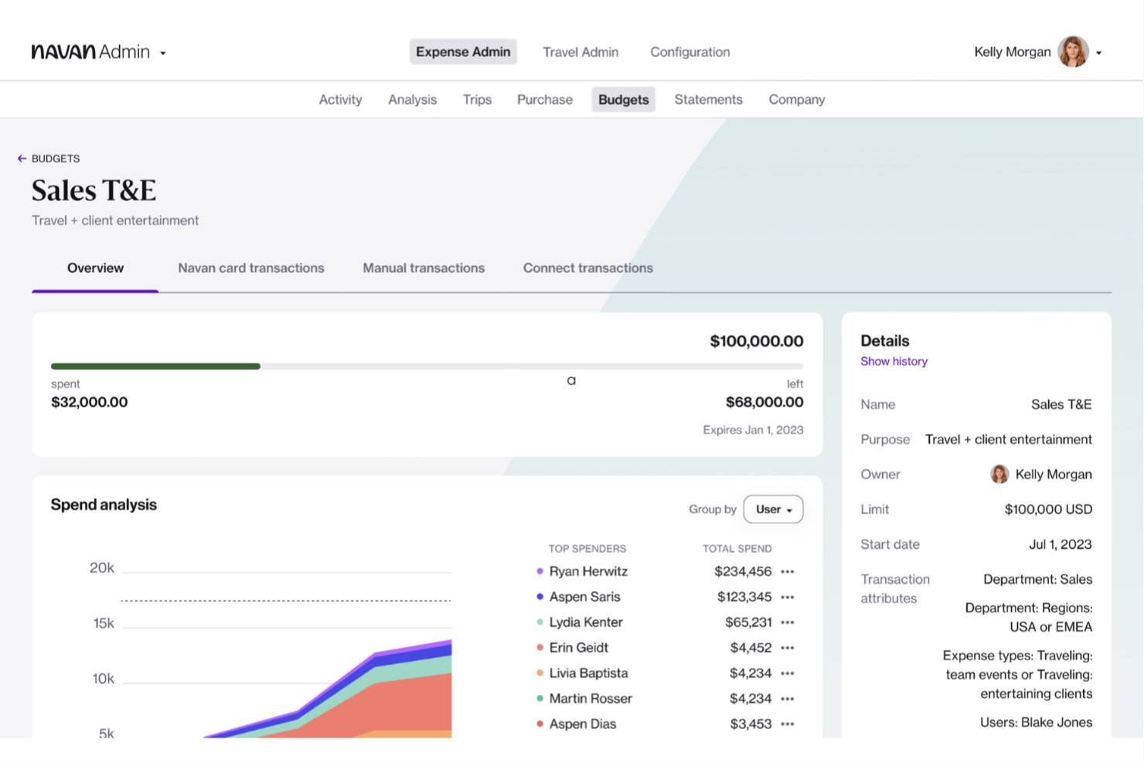
Task: Click the back arrow next to BUDGETS
Action: tap(21, 158)
